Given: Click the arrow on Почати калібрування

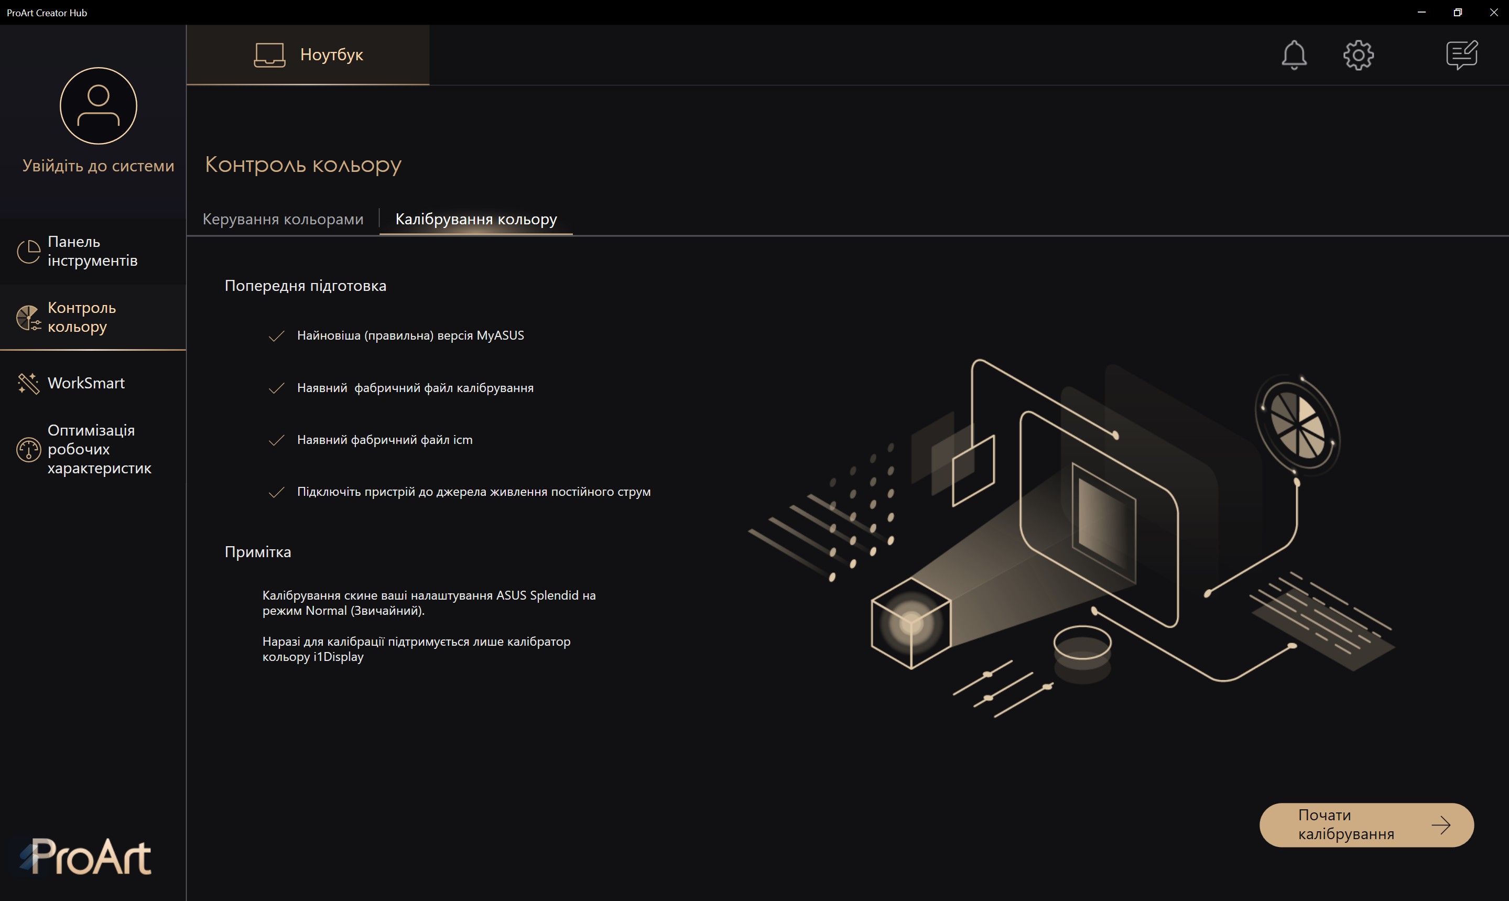Looking at the screenshot, I should (x=1440, y=824).
